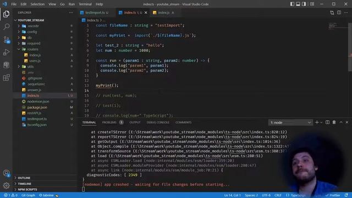Open Git Graph from status bar
The width and height of the screenshot is (352, 198).
[28, 195]
